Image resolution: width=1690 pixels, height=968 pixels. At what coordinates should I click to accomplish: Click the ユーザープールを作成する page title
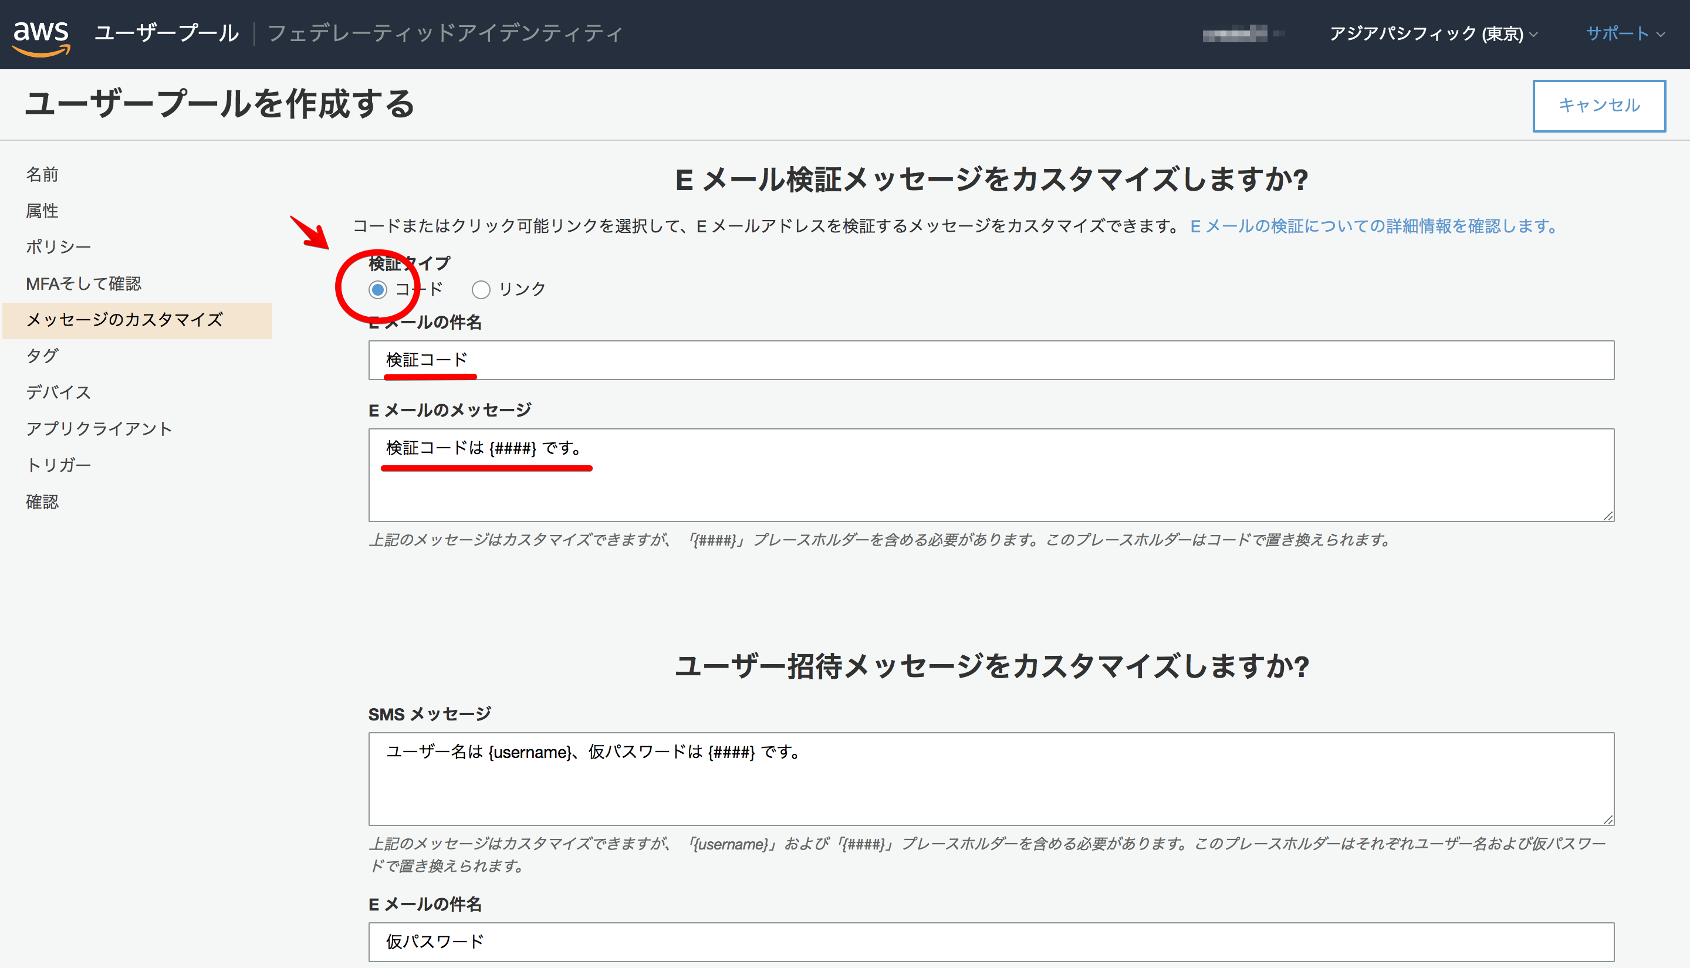pos(219,104)
